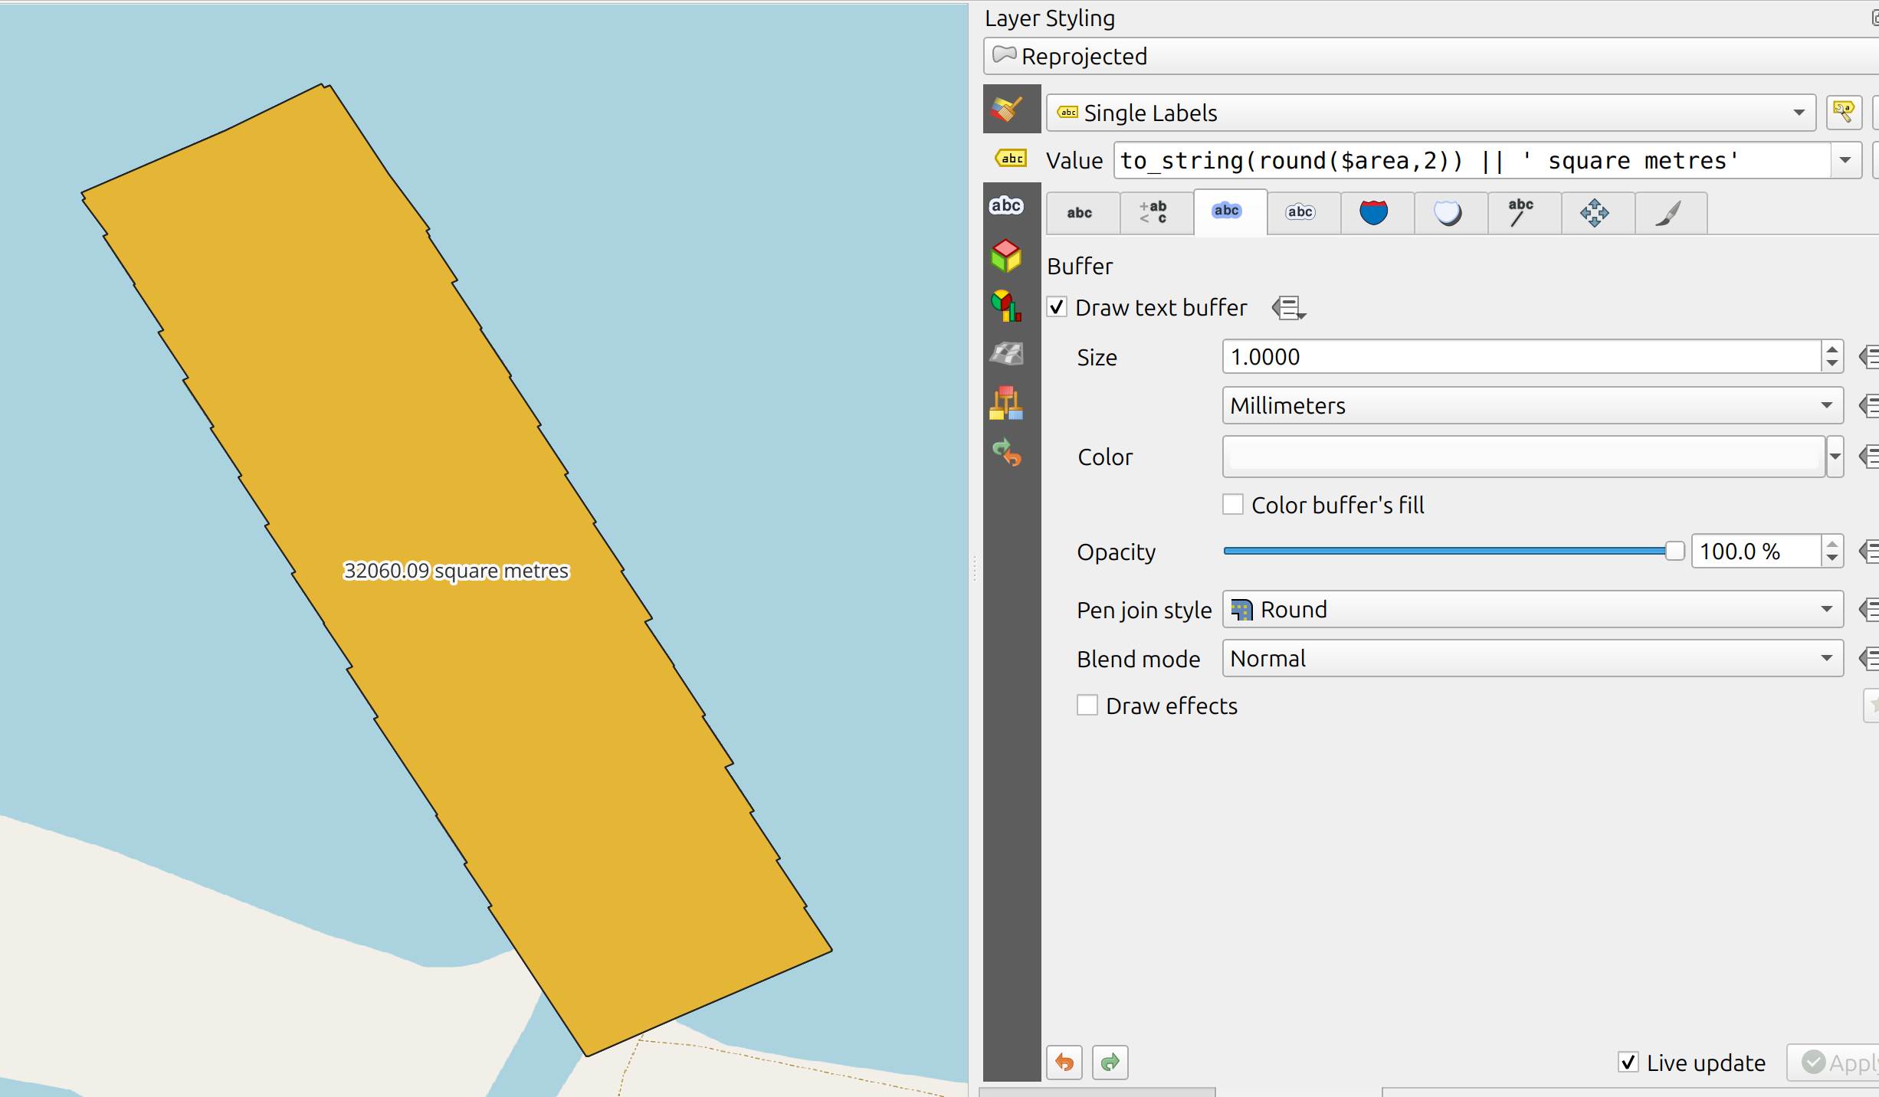
Task: Open the Single Labels mode dropdown
Action: tap(1431, 113)
